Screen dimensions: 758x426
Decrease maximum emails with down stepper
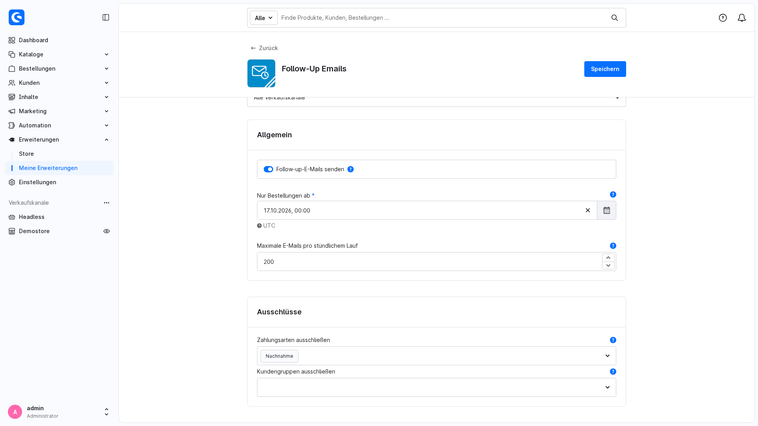click(608, 265)
